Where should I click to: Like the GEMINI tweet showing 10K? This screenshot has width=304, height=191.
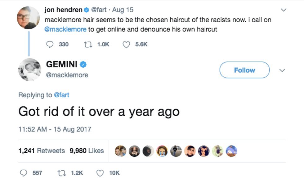(x=100, y=173)
